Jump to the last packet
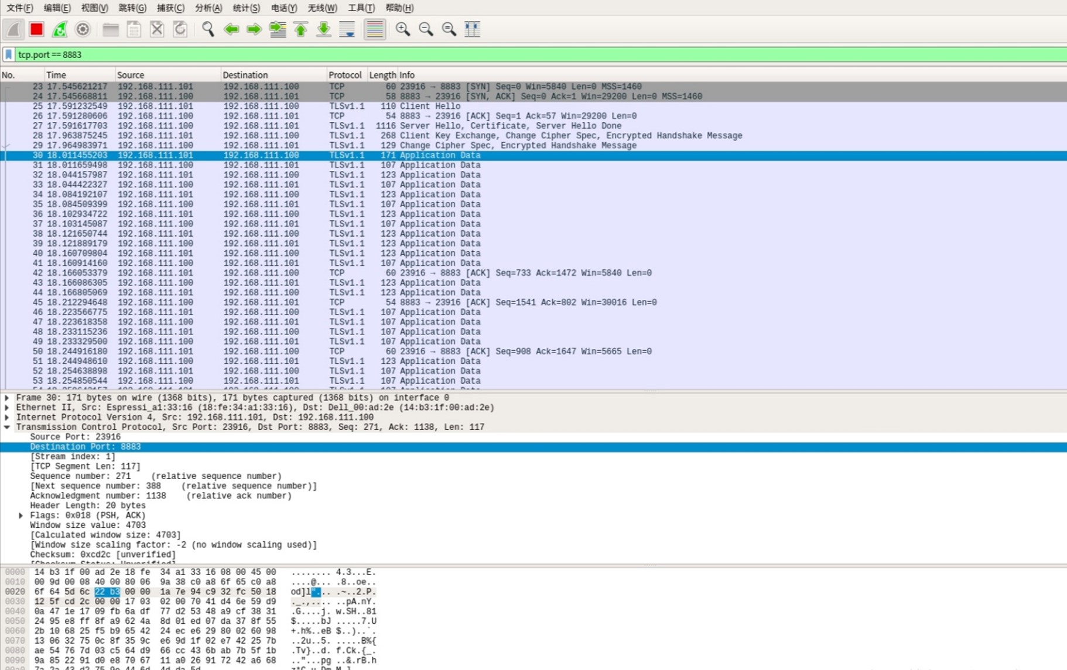Viewport: 1067px width, 670px height. pos(323,29)
